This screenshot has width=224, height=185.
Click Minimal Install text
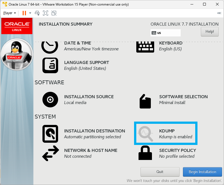click(172, 103)
